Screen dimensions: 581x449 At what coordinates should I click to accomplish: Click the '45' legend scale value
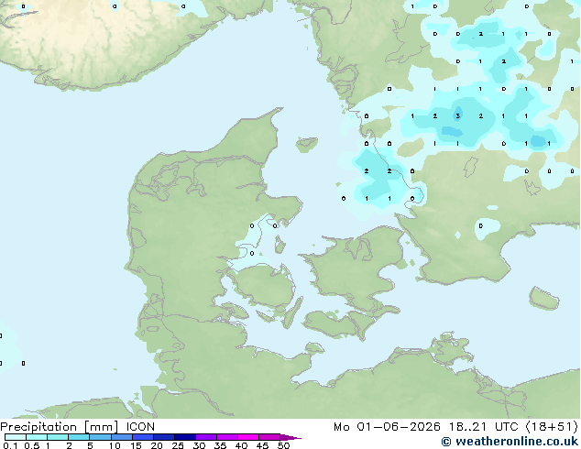click(x=263, y=445)
